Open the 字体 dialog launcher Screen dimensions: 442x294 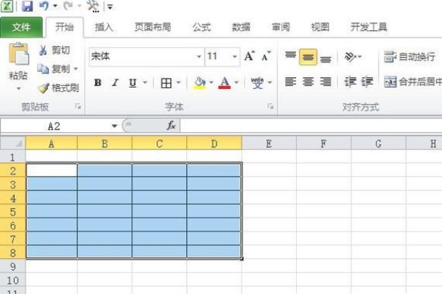(270, 107)
